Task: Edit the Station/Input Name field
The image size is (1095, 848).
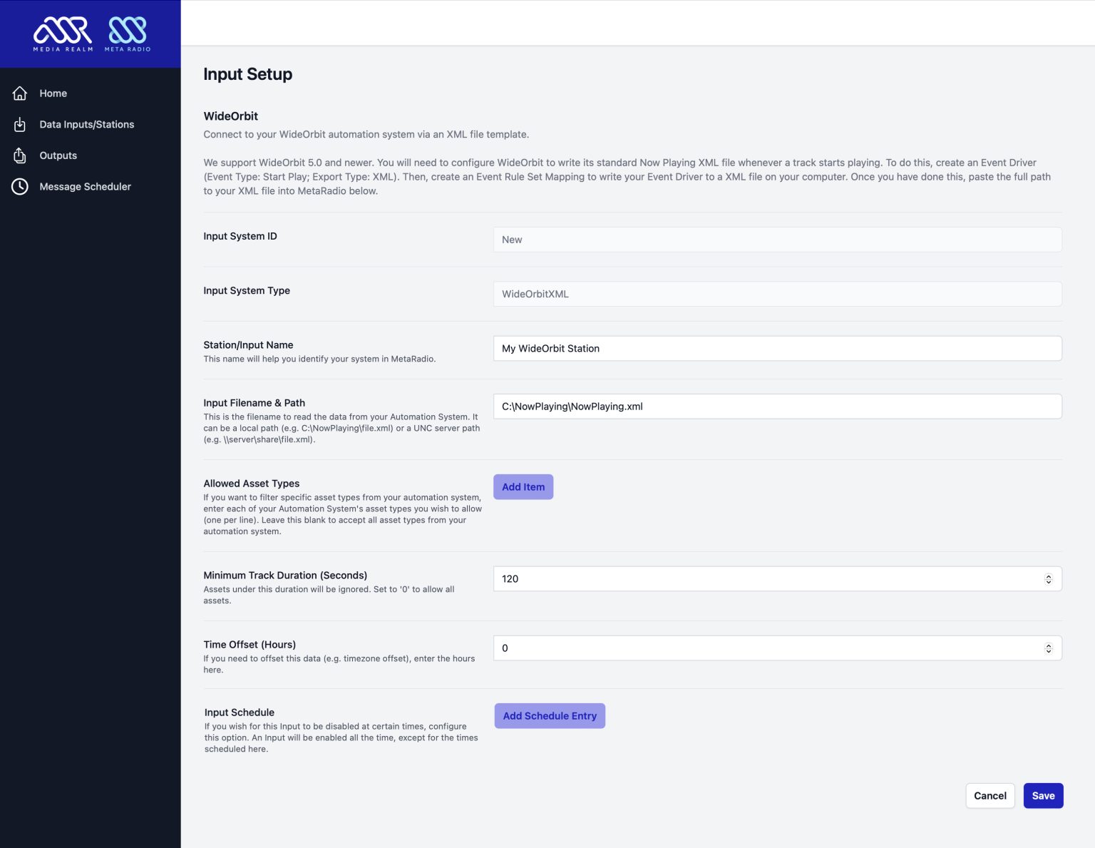Action: (777, 348)
